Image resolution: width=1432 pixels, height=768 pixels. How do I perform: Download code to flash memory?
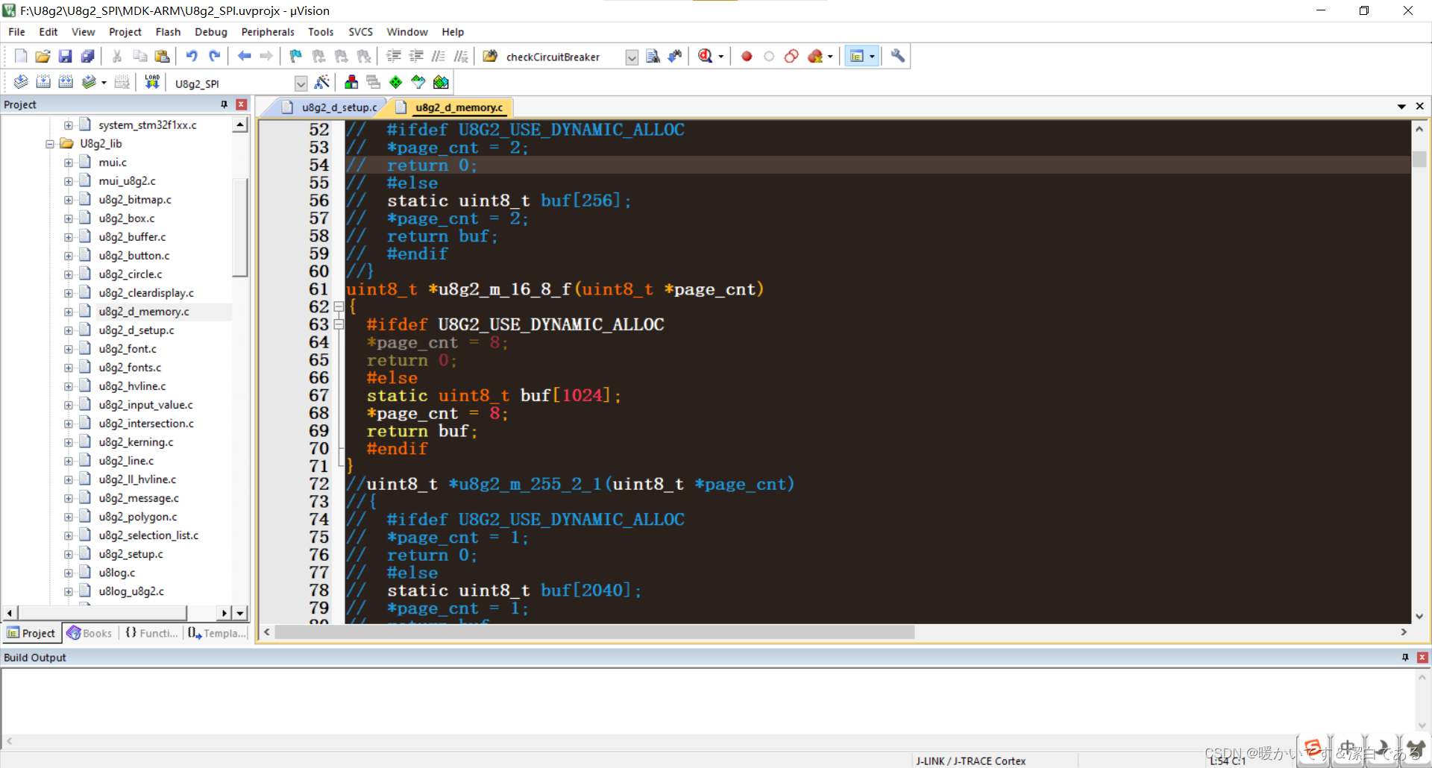click(x=152, y=82)
